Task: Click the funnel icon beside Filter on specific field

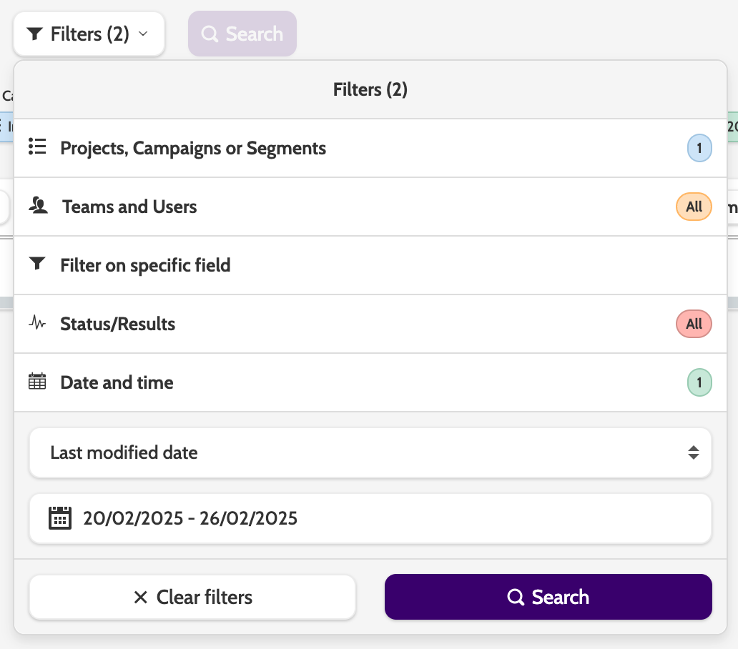Action: pyautogui.click(x=37, y=264)
